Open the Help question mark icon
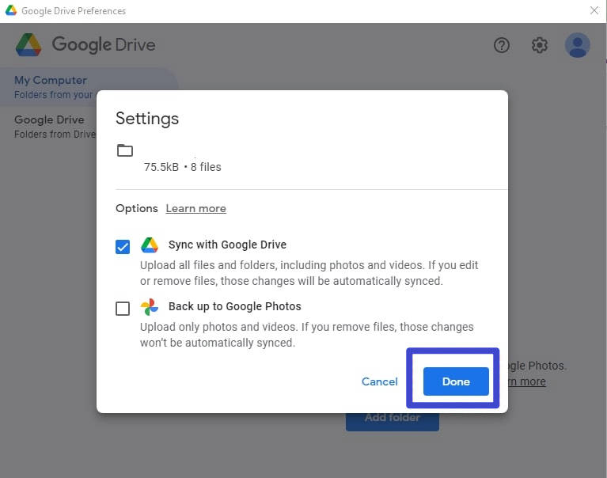This screenshot has height=478, width=607. (x=502, y=45)
